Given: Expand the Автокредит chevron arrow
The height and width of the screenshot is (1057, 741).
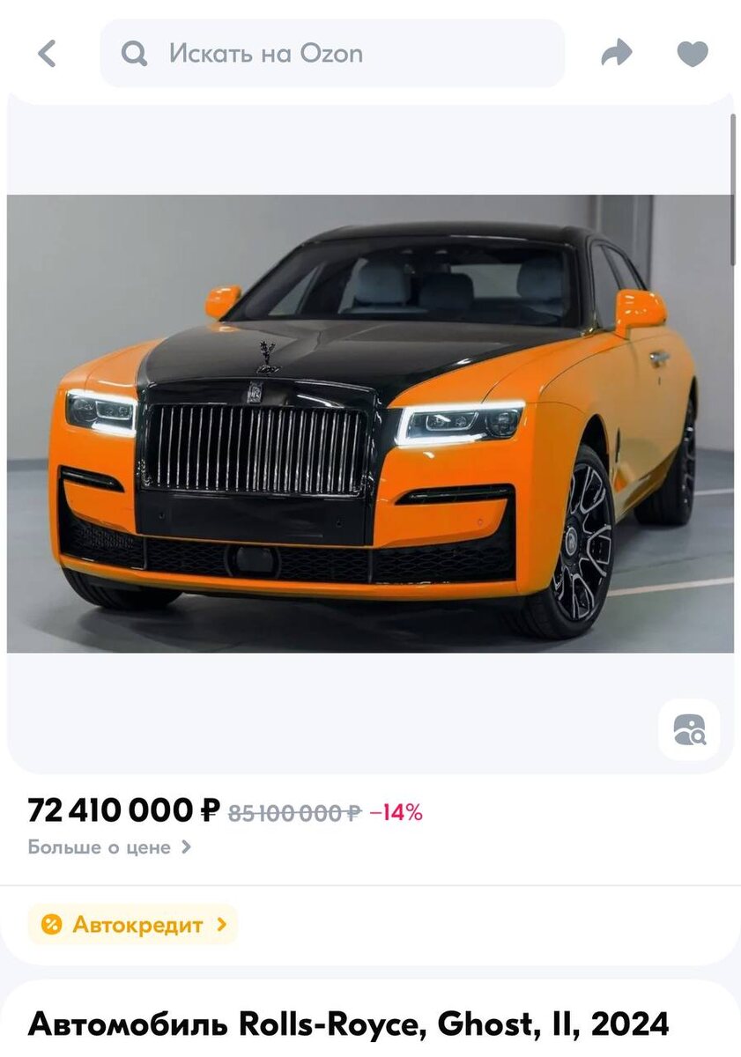Looking at the screenshot, I should click(x=221, y=925).
